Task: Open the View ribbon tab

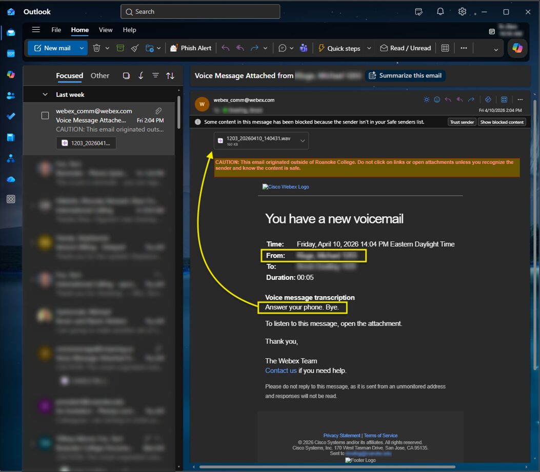Action: 105,30
